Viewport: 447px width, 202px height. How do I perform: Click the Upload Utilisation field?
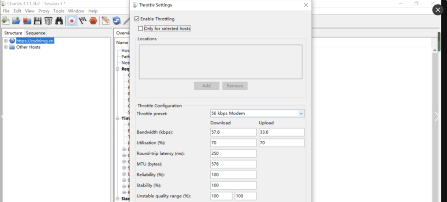282,143
